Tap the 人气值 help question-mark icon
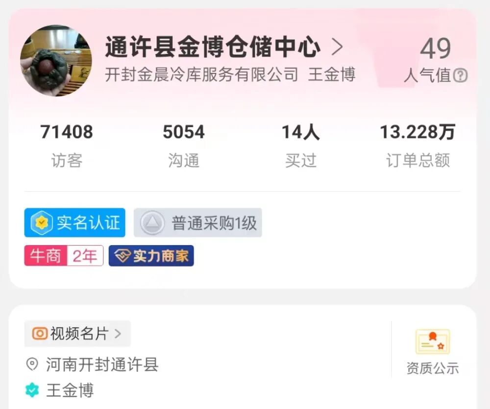 click(460, 75)
